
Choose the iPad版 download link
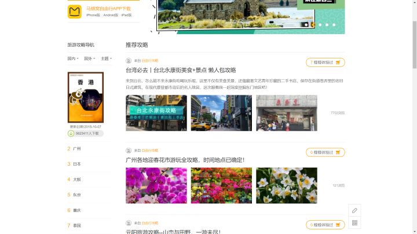(x=127, y=15)
